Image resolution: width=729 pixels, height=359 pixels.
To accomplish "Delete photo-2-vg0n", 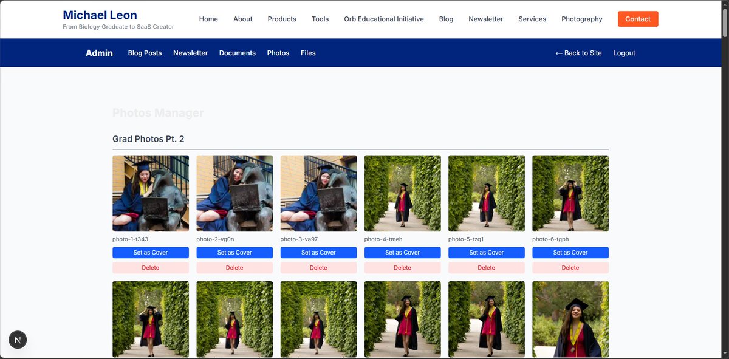I will click(234, 268).
